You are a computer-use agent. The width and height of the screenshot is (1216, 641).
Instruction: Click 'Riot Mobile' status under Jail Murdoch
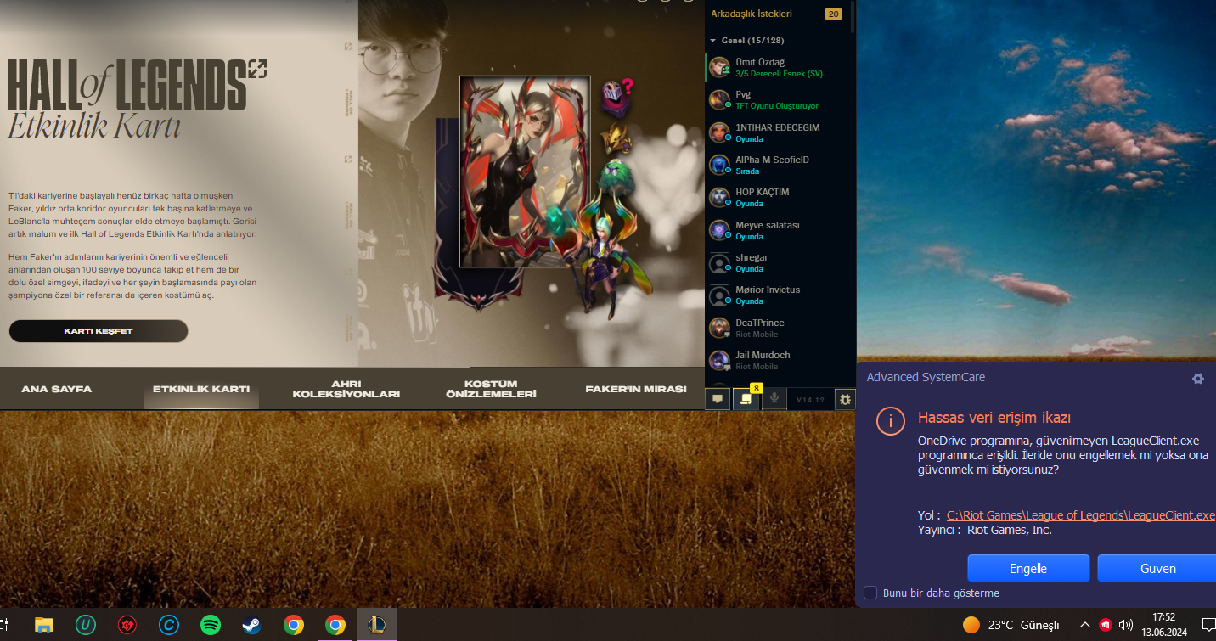tap(757, 367)
